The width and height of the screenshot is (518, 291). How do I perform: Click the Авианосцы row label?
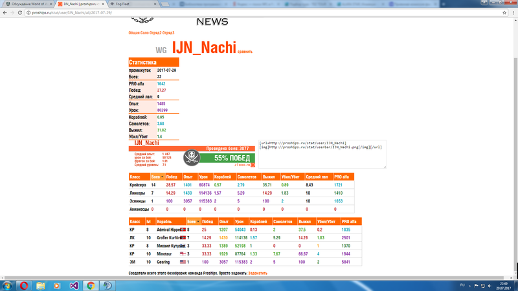pos(139,209)
